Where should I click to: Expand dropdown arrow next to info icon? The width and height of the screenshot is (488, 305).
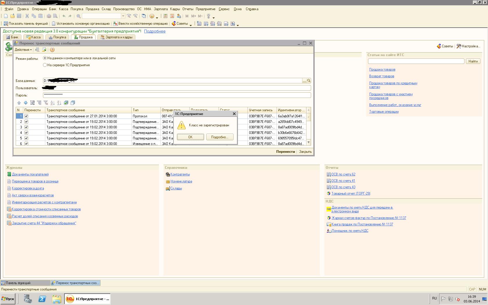(157, 17)
